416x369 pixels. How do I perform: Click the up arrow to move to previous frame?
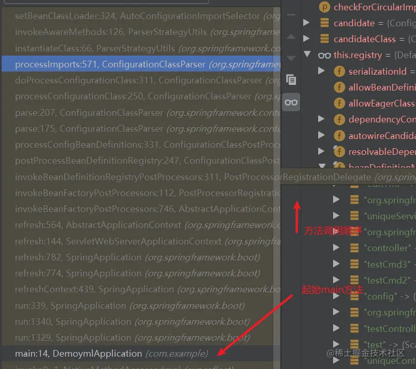[x=291, y=37]
